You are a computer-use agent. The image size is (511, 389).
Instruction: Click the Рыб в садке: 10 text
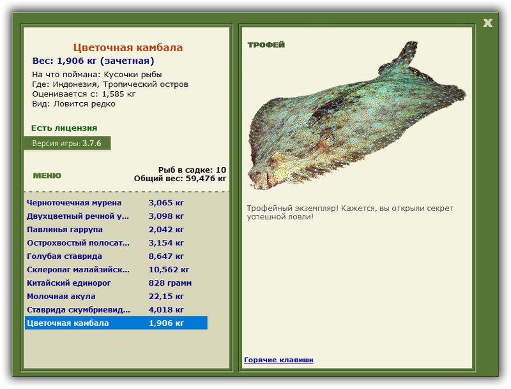click(192, 170)
